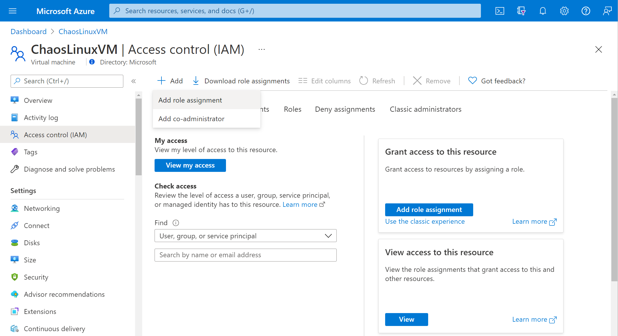Viewport: 618px width, 336px height.
Task: Select Add co-administrator from dropdown
Action: (x=191, y=119)
